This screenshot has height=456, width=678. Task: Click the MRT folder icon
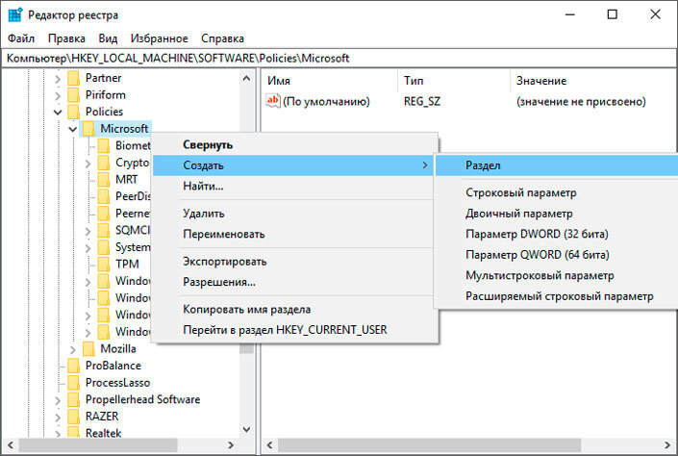(104, 180)
